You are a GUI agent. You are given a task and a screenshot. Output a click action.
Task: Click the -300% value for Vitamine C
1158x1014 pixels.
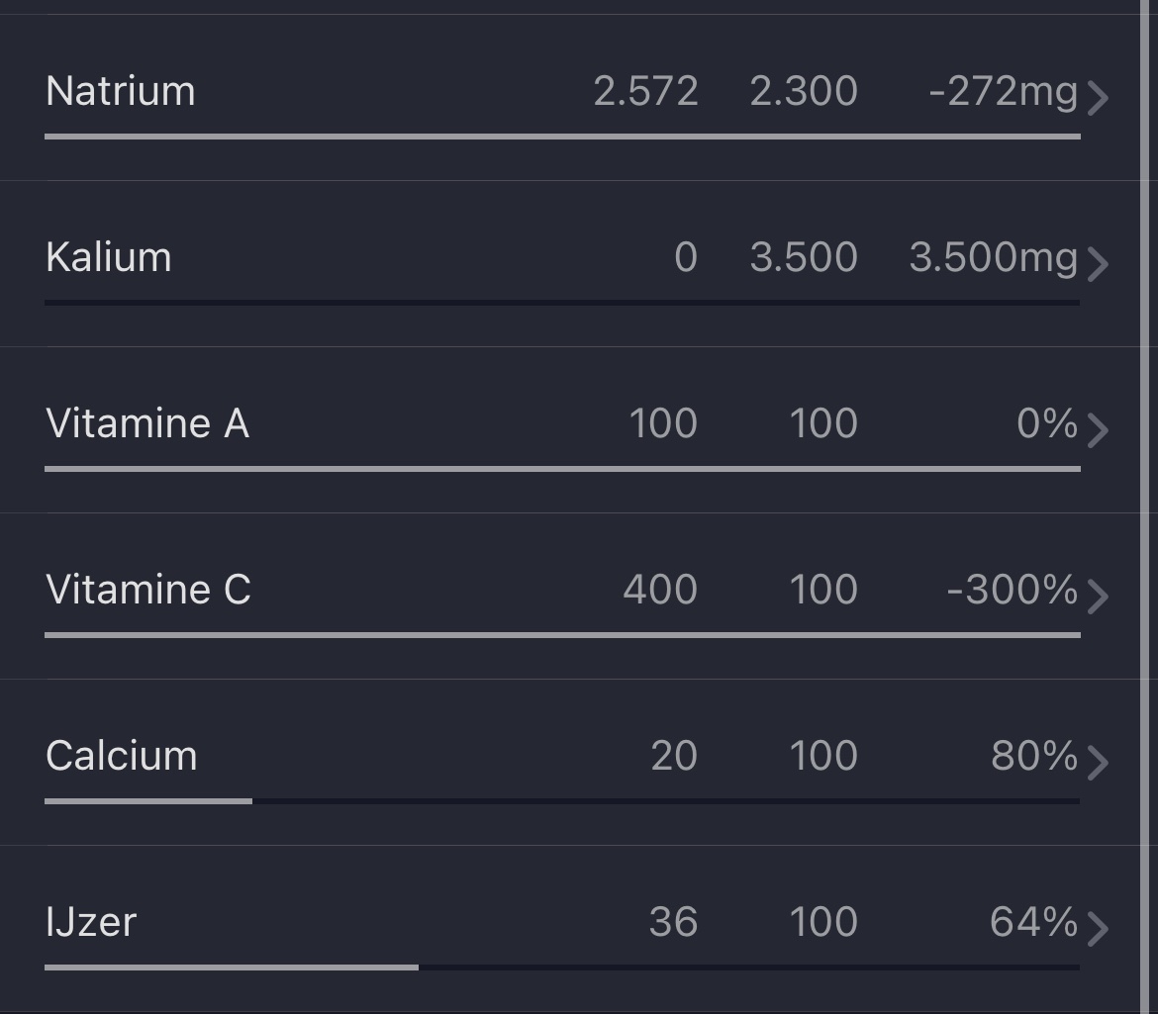coord(1012,590)
